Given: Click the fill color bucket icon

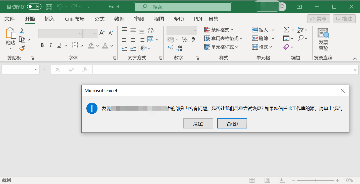Looking at the screenshot, I should pos(91,45).
